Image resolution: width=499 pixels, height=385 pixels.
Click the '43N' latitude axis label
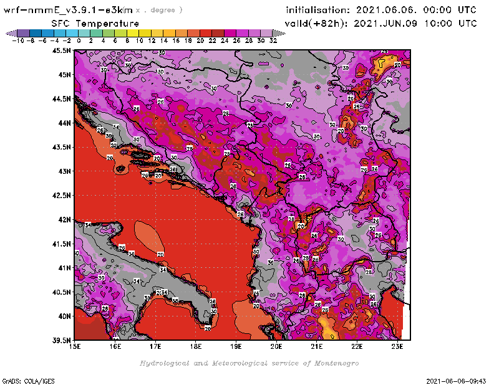(64, 171)
